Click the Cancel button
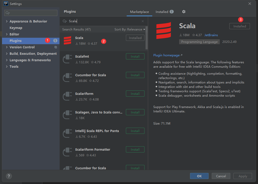This screenshot has width=258, height=184. point(221,176)
